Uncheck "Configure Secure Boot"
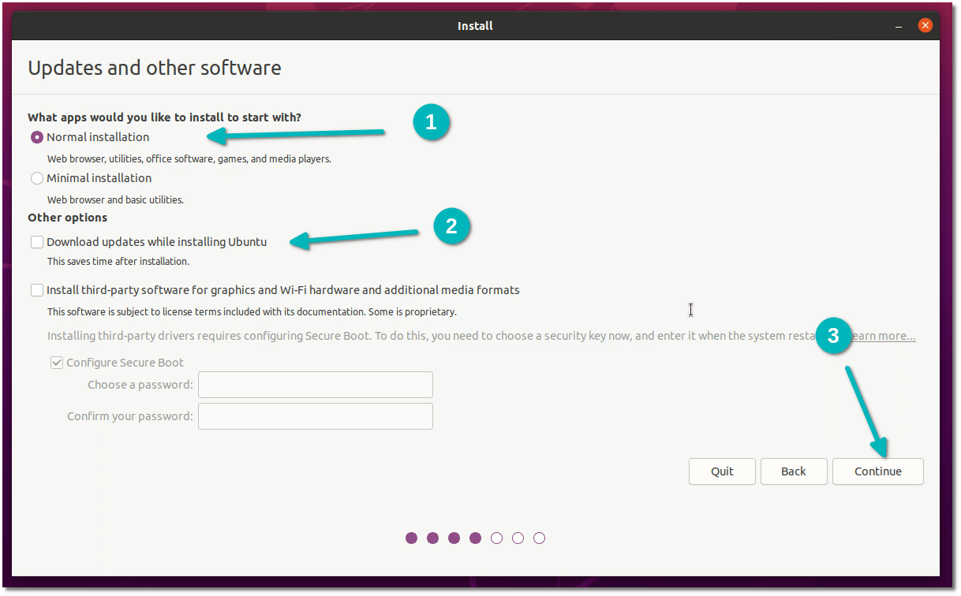This screenshot has height=596, width=961. [x=56, y=362]
